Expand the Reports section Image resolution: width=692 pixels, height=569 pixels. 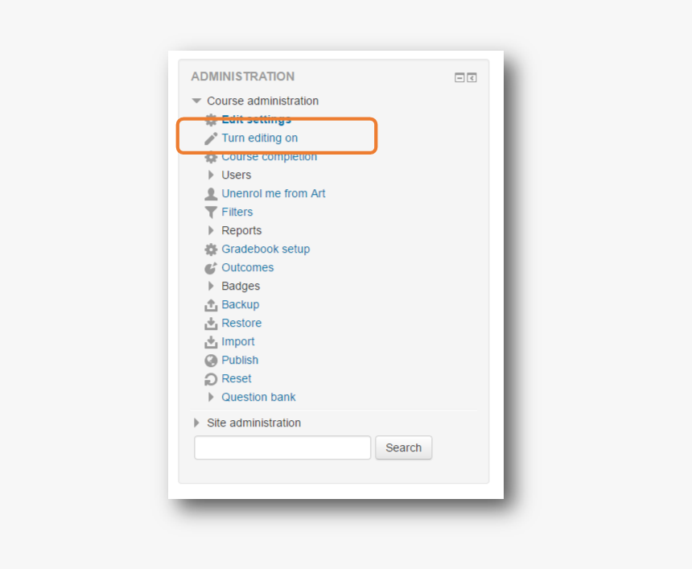pyautogui.click(x=211, y=230)
